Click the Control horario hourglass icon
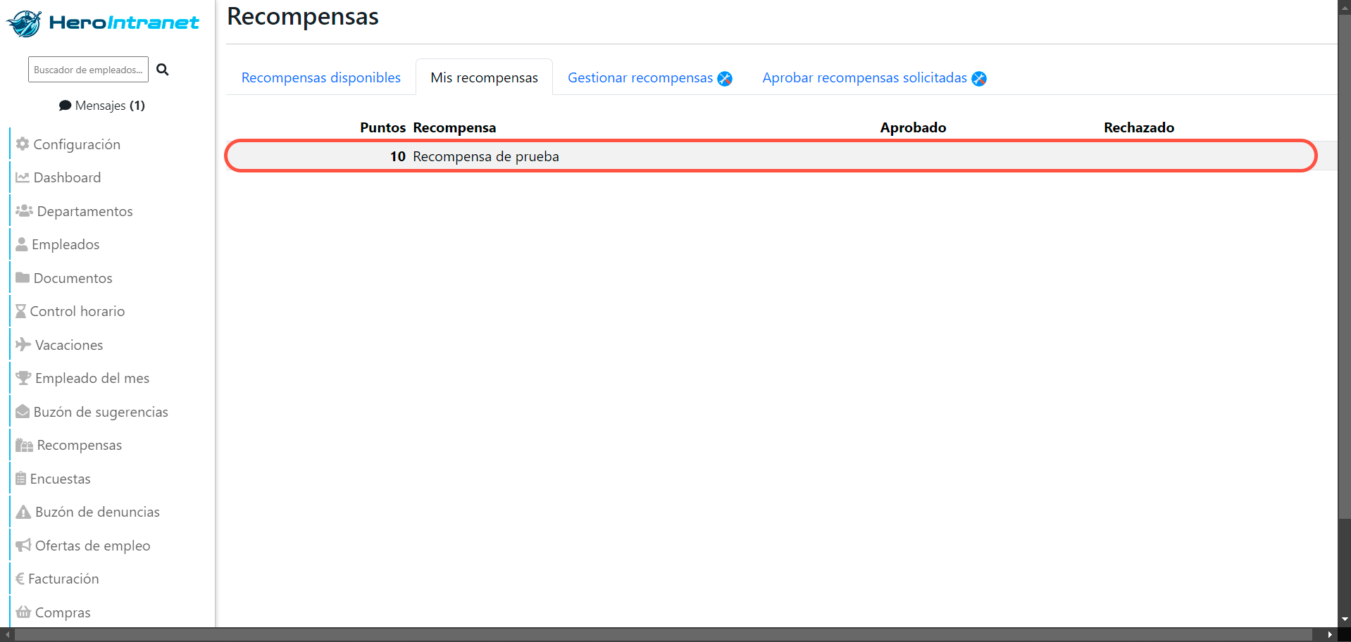 pos(20,311)
